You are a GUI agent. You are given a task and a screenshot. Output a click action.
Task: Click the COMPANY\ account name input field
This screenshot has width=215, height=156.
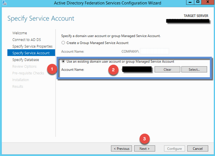pos(155,51)
